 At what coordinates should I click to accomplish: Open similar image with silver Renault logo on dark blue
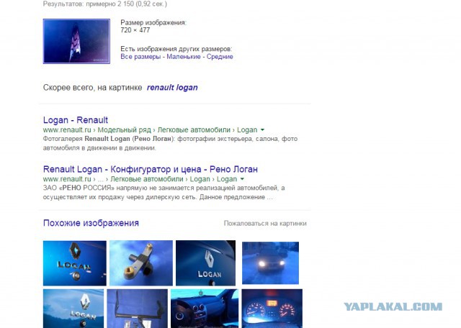click(x=205, y=263)
